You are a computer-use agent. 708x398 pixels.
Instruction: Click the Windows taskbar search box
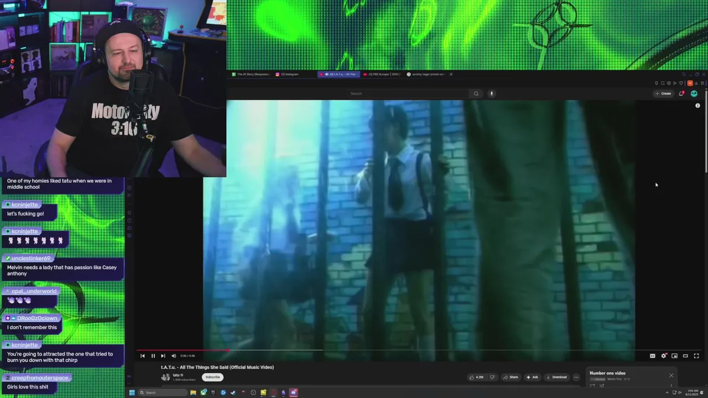point(163,392)
